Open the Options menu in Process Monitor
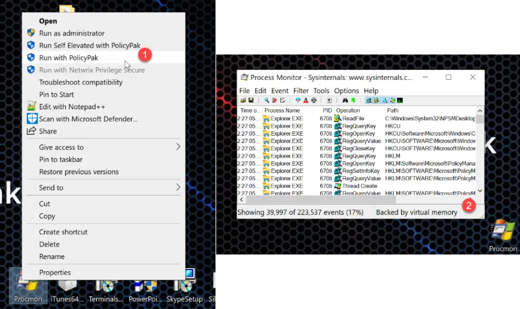 (346, 91)
